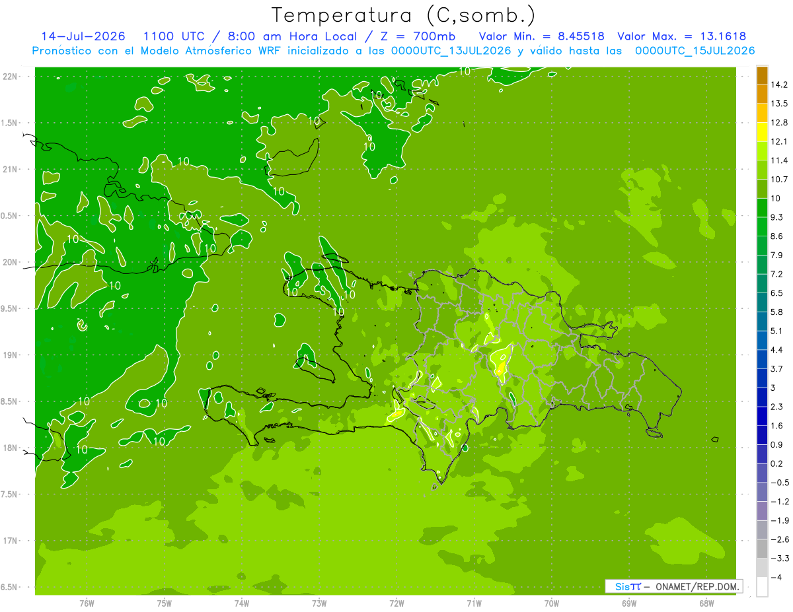
Task: Click the '76W' longitude axis label
Action: [x=87, y=603]
